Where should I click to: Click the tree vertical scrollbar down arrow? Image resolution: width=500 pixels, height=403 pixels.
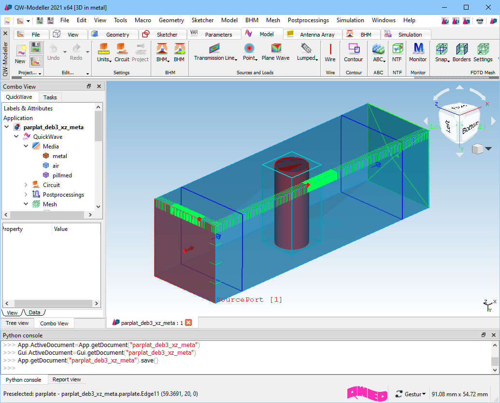[98, 207]
